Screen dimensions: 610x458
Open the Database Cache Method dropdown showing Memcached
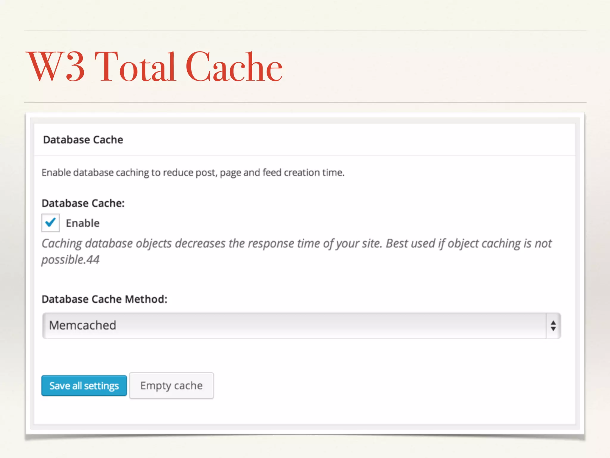(301, 326)
